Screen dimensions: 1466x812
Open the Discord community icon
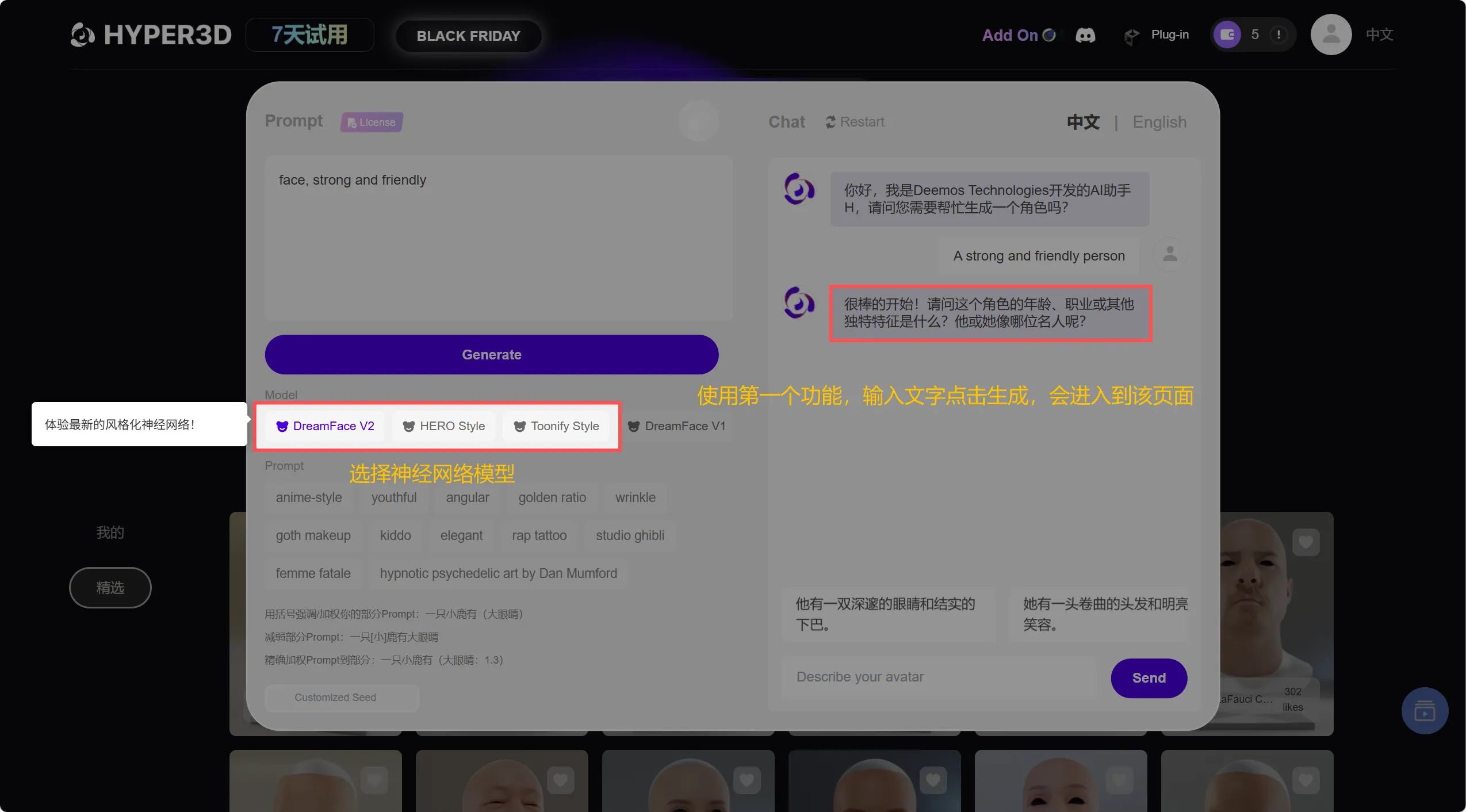click(1085, 36)
